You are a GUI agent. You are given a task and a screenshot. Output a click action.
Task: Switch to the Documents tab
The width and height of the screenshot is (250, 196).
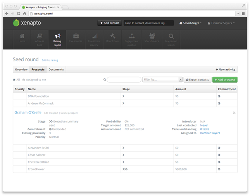[x=56, y=70]
